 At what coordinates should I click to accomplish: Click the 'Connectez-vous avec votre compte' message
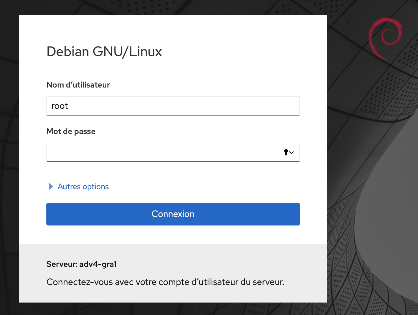coord(165,282)
